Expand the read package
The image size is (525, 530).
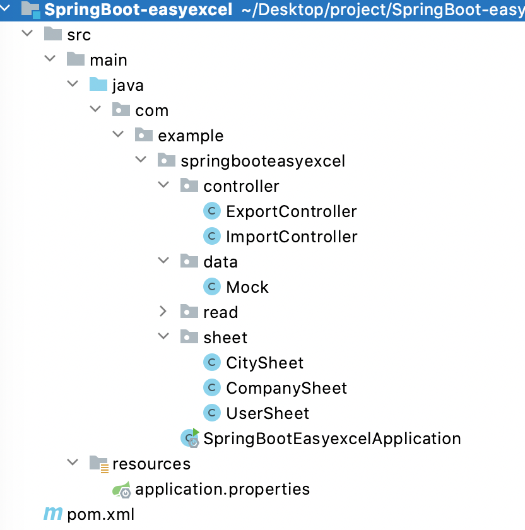[163, 311]
